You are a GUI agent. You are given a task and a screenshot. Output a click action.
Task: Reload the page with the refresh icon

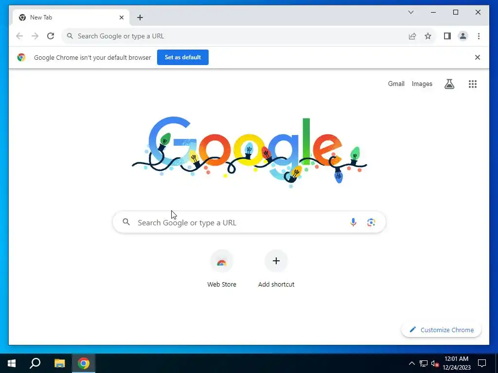(51, 36)
